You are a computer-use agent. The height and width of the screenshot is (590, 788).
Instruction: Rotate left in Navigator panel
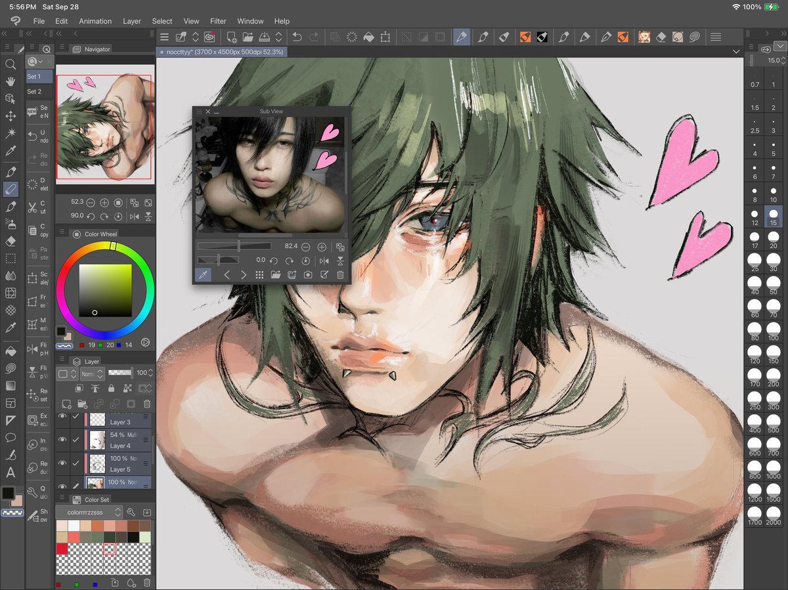91,216
